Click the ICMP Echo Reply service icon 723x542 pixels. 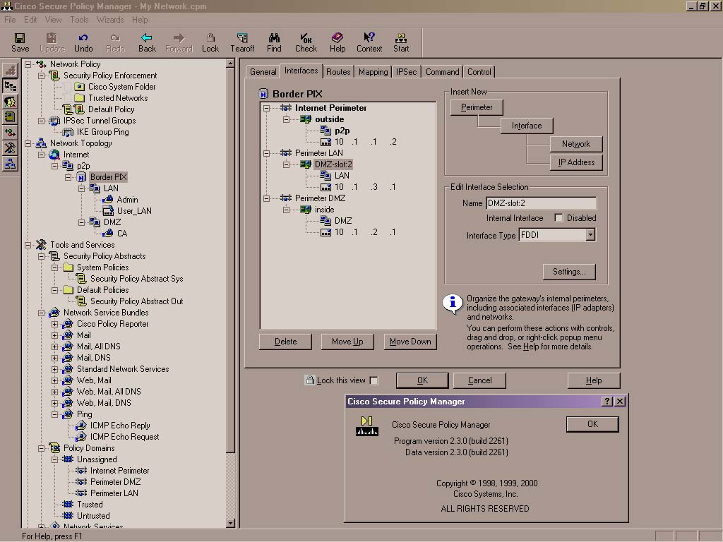point(81,426)
